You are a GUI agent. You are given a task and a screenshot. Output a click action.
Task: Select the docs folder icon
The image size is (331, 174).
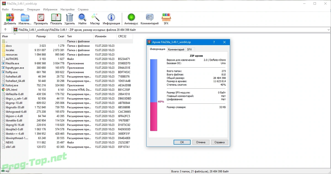coord(4,46)
